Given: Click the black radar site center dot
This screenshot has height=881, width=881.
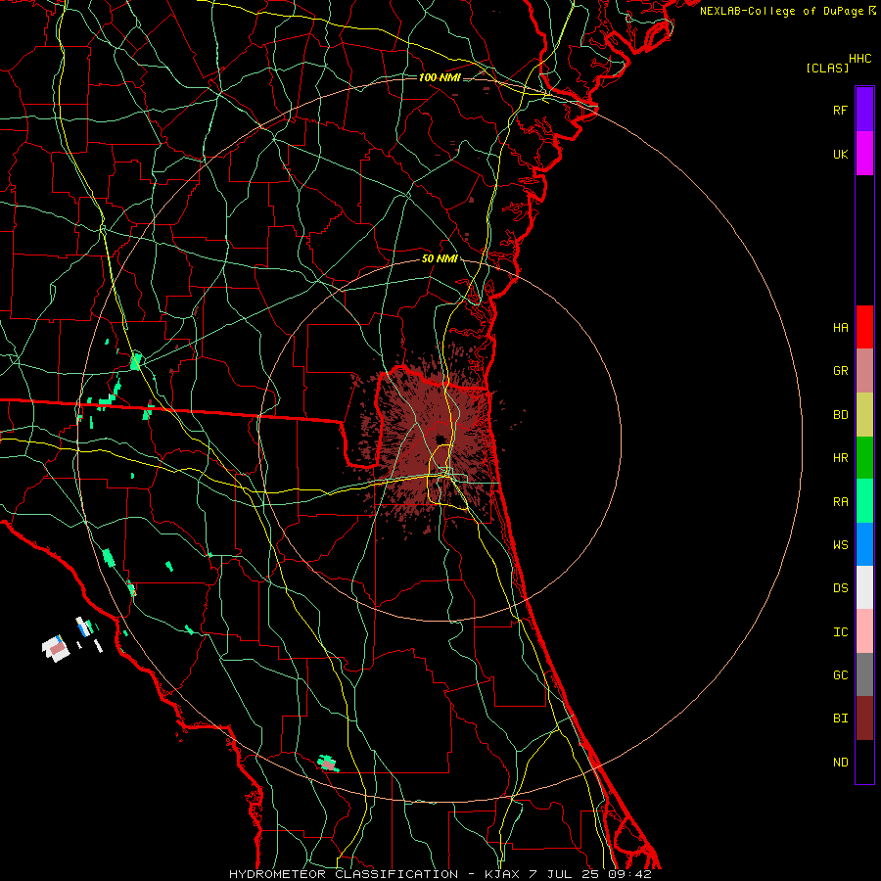Looking at the screenshot, I should (x=441, y=440).
